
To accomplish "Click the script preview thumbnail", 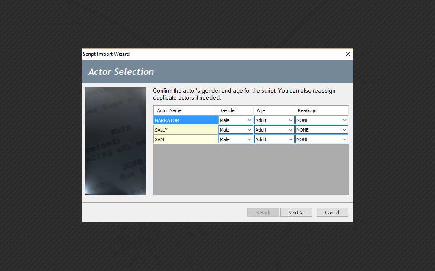I will click(x=115, y=140).
